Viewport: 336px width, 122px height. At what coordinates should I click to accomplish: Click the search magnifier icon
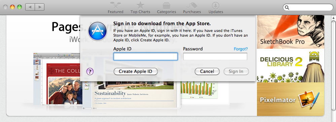tap(287, 8)
